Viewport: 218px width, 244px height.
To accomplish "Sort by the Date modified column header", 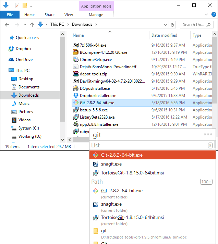I will click(164, 35).
